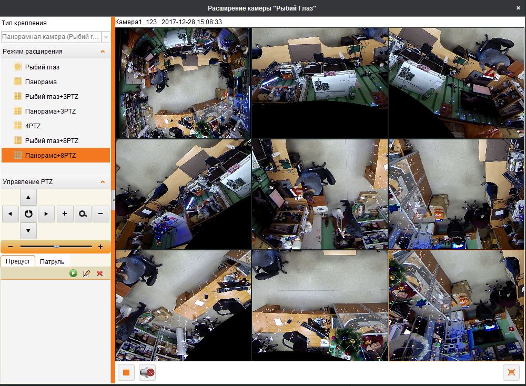Select the top-right PTZ view tile
Image resolution: width=526 pixels, height=386 pixels.
click(x=456, y=83)
